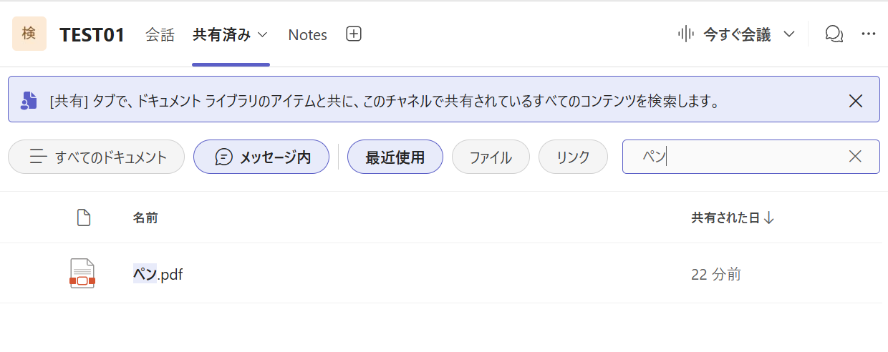Switch to the 会話 tab
The width and height of the screenshot is (888, 352).
[x=160, y=34]
